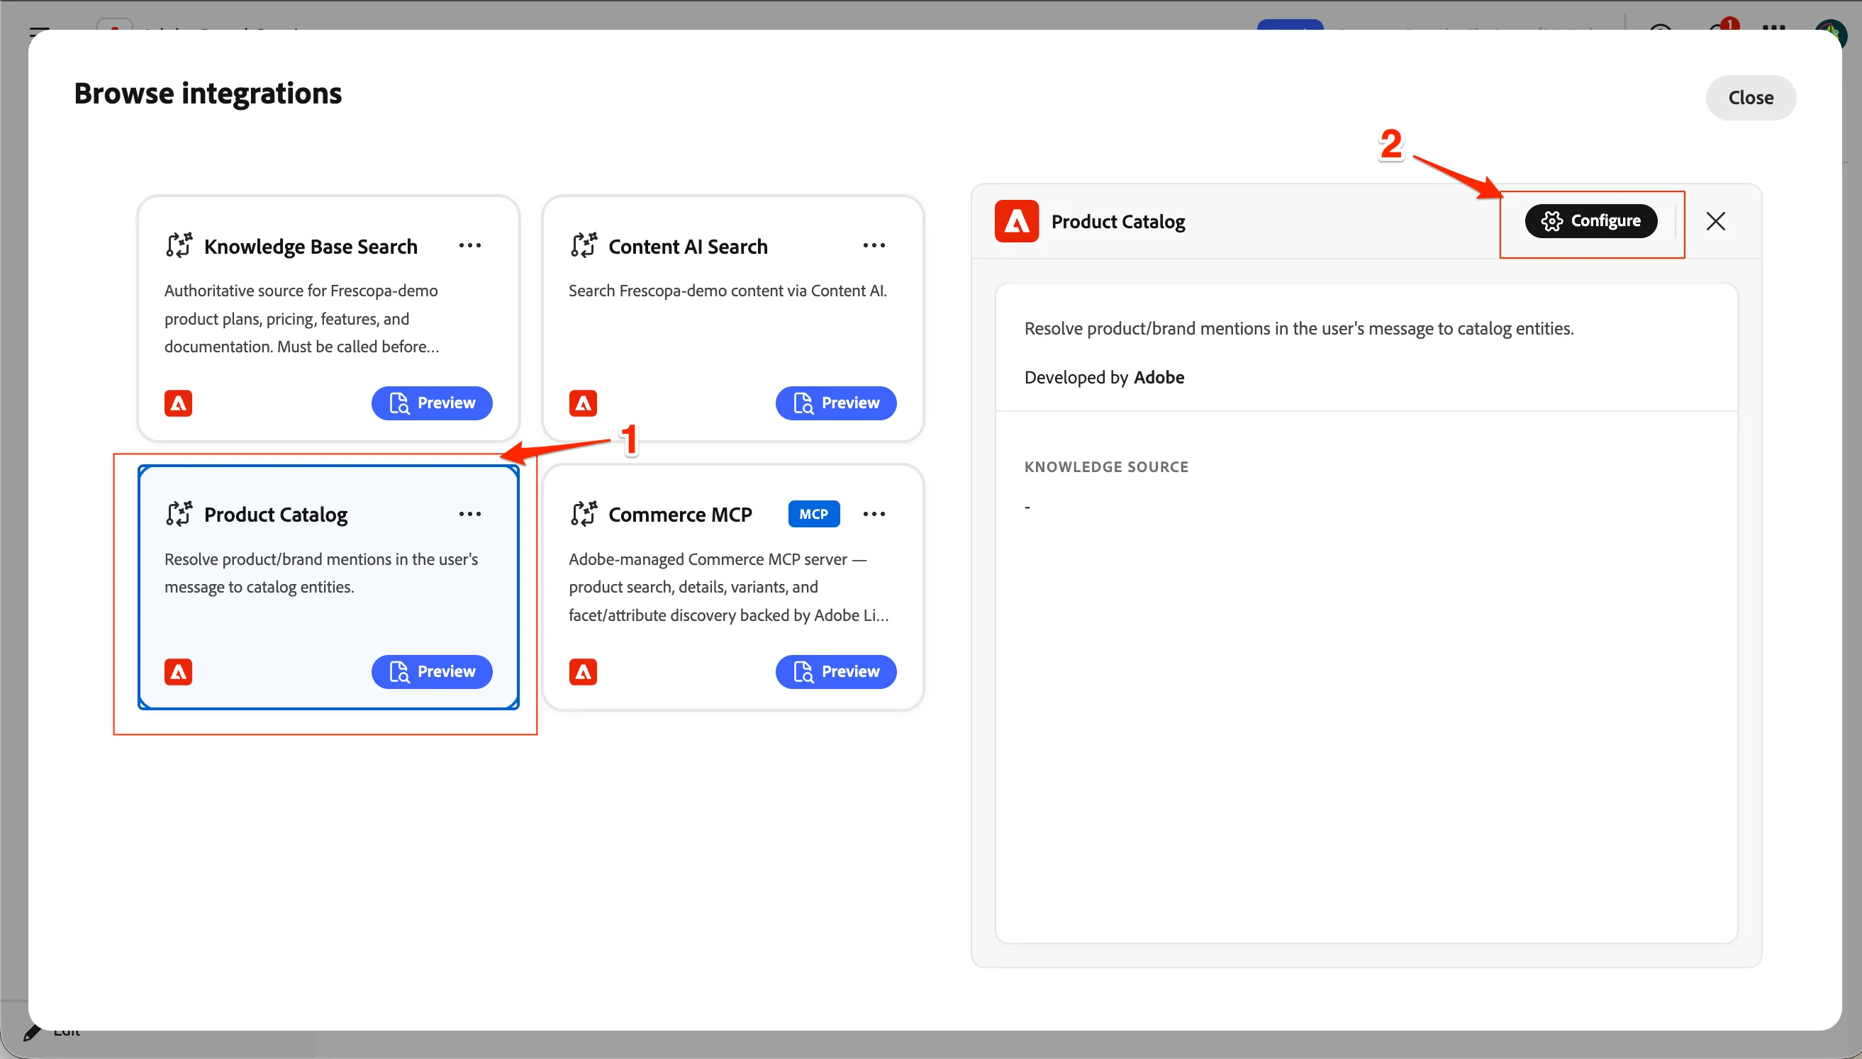Open more options for Knowledge Base Search
The image size is (1862, 1059).
470,246
